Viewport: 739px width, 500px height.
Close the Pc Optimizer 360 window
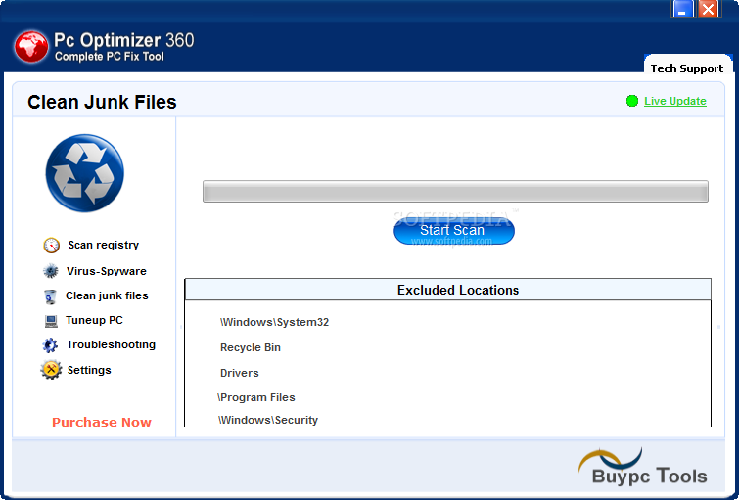708,8
